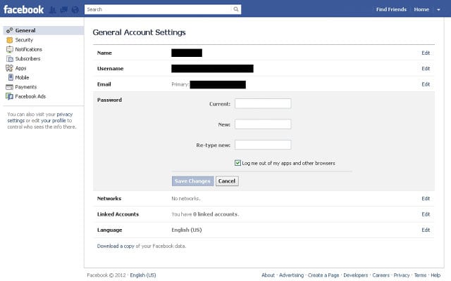Viewport: 451px width, 281px height.
Task: Click 'General Account Settings' heading
Action: [x=140, y=32]
